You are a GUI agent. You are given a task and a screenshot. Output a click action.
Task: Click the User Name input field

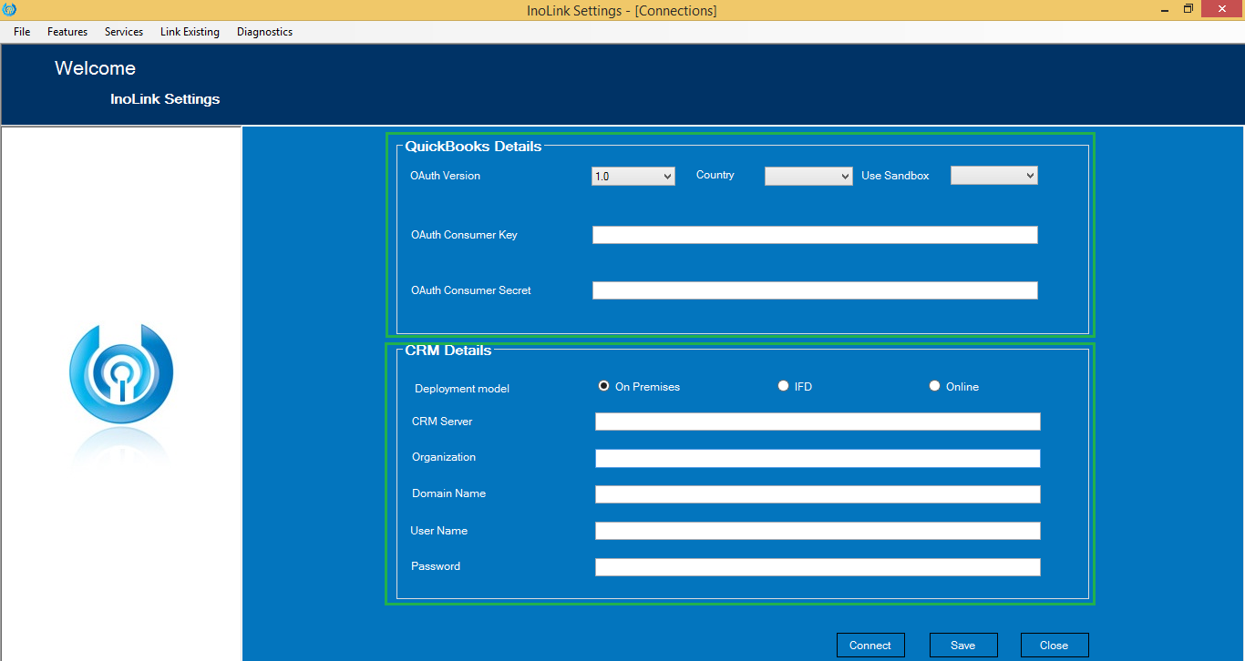(818, 531)
